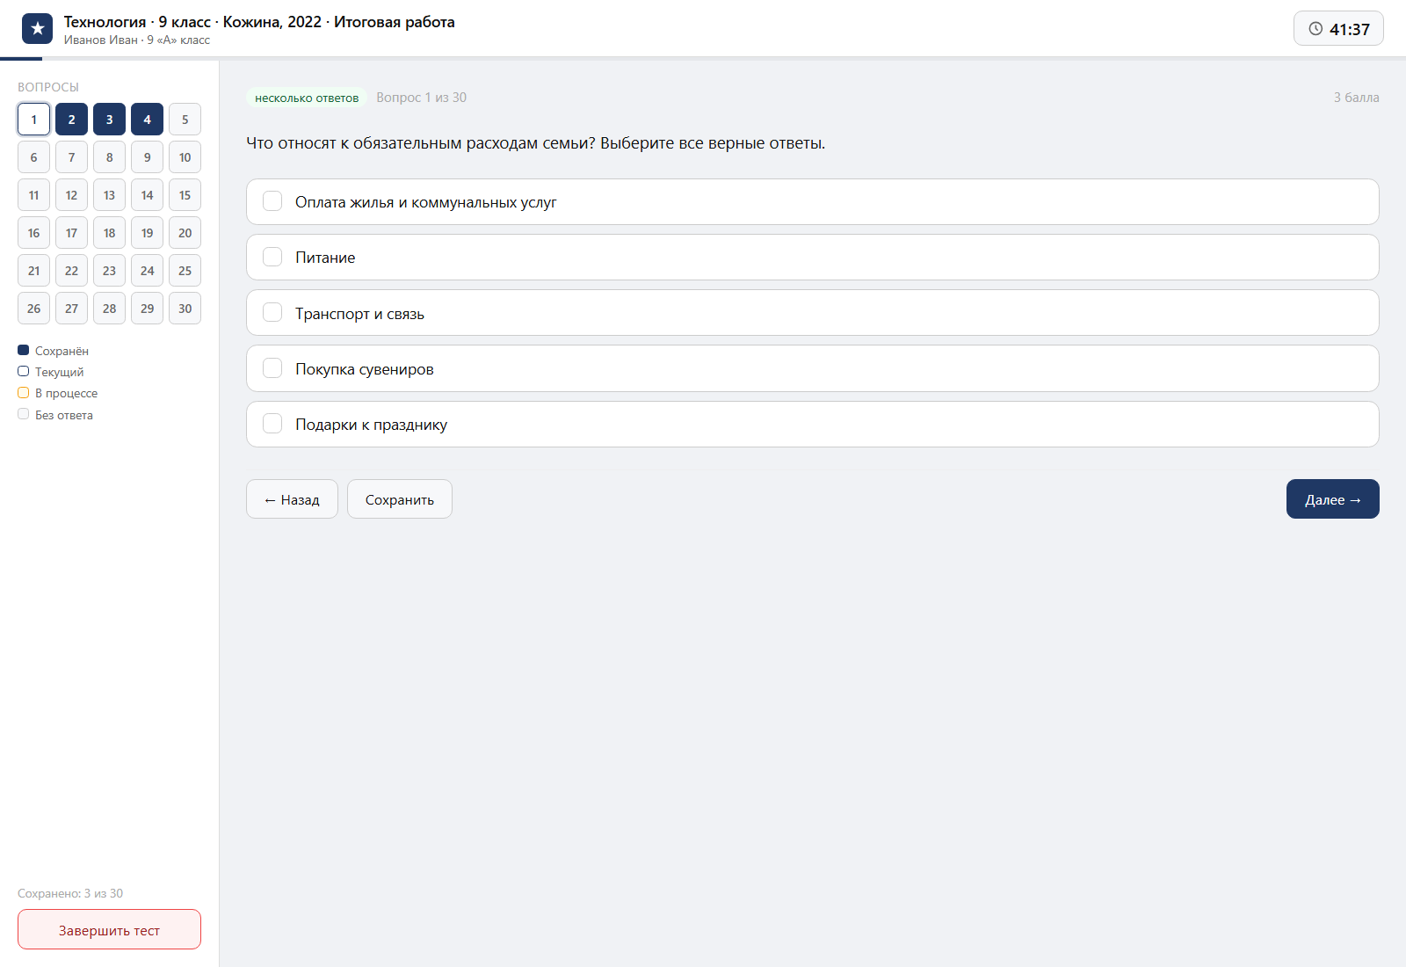The width and height of the screenshot is (1406, 967).
Task: Navigate to question 13
Action: tap(109, 195)
